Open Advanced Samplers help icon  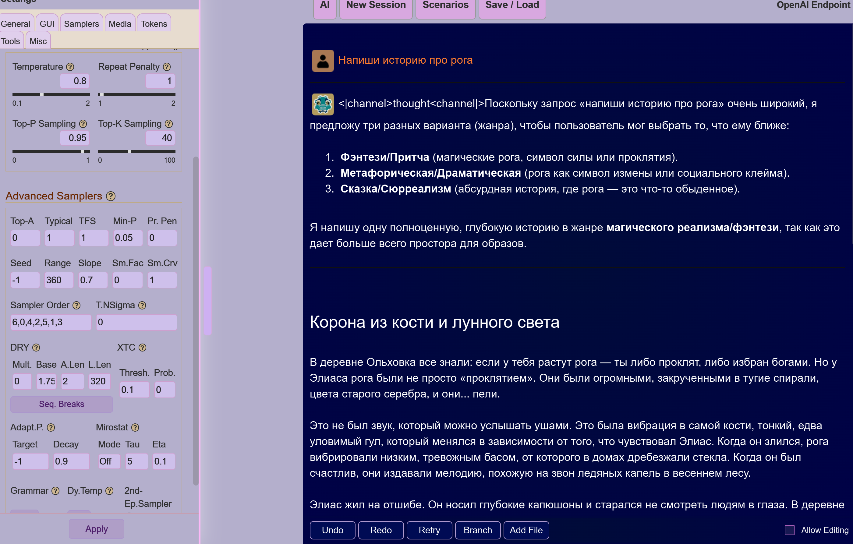pyautogui.click(x=111, y=196)
